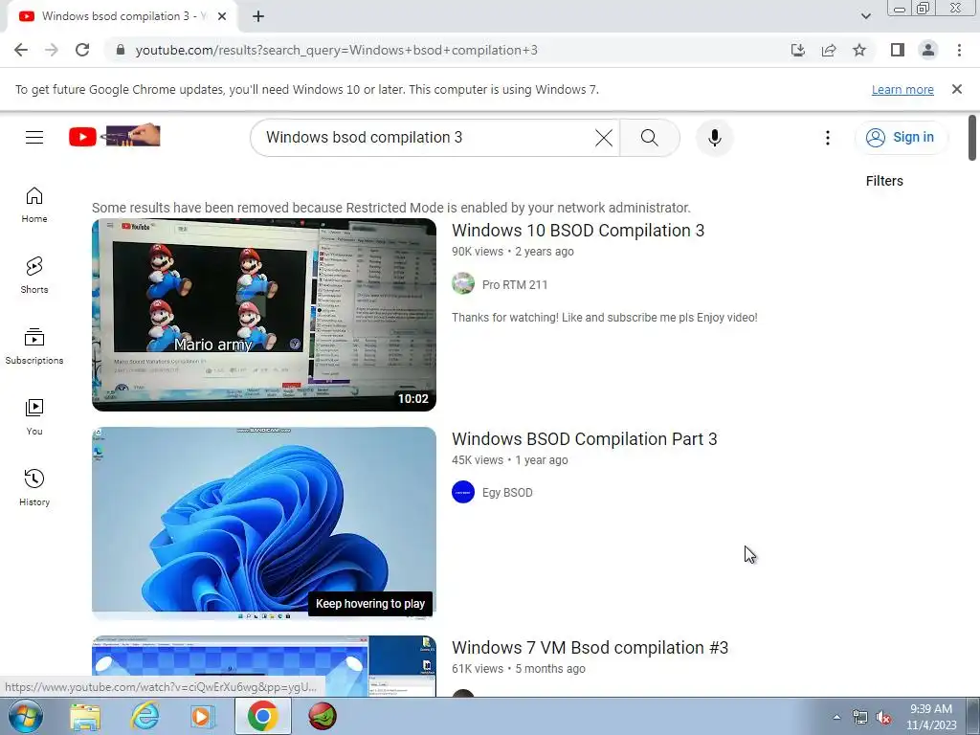Open Shorts in the sidebar

pos(34,276)
